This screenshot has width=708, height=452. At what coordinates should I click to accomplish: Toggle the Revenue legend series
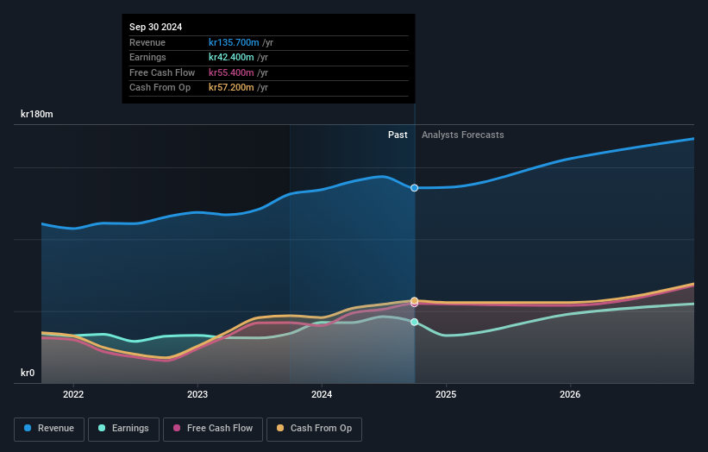pyautogui.click(x=49, y=429)
